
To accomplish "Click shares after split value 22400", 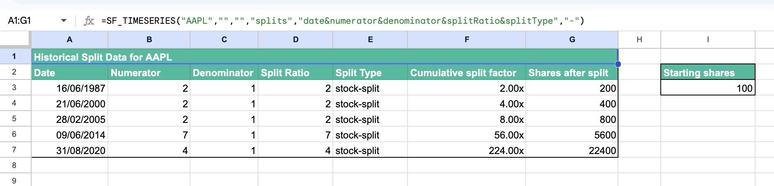I will tap(572, 150).
